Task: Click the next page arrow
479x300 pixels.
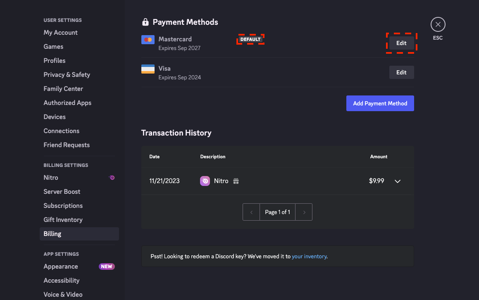Action: click(x=304, y=212)
